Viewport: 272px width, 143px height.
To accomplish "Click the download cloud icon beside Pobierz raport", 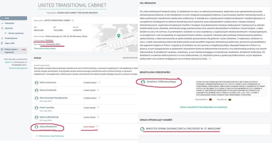I will click(2, 49).
